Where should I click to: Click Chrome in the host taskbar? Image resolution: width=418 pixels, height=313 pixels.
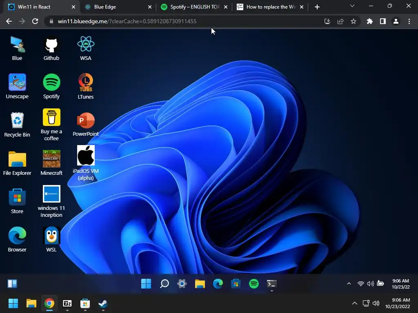pos(49,303)
